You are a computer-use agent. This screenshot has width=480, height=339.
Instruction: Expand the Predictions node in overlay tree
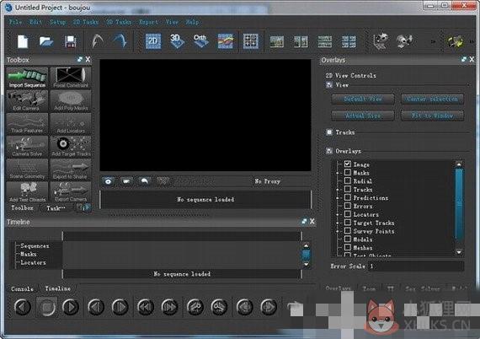pyautogui.click(x=338, y=197)
